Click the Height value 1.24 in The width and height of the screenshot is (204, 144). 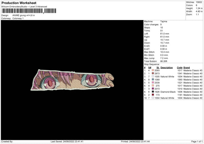[x=199, y=8]
